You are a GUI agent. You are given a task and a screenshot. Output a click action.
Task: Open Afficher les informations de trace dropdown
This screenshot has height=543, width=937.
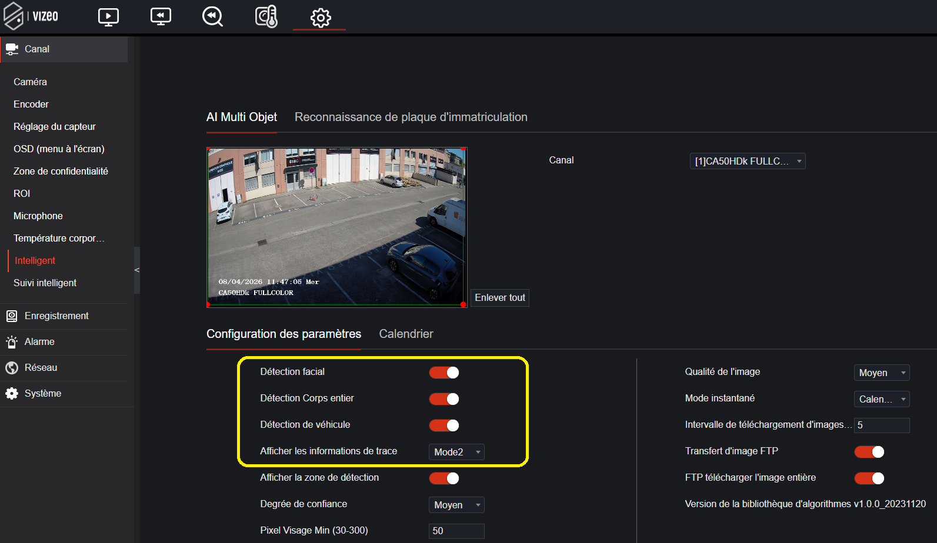click(x=456, y=452)
